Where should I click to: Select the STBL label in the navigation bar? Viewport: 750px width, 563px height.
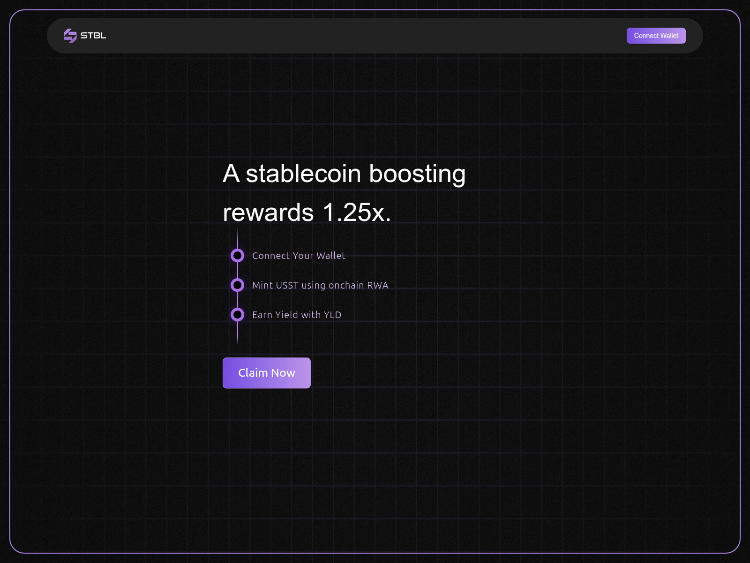[x=92, y=35]
